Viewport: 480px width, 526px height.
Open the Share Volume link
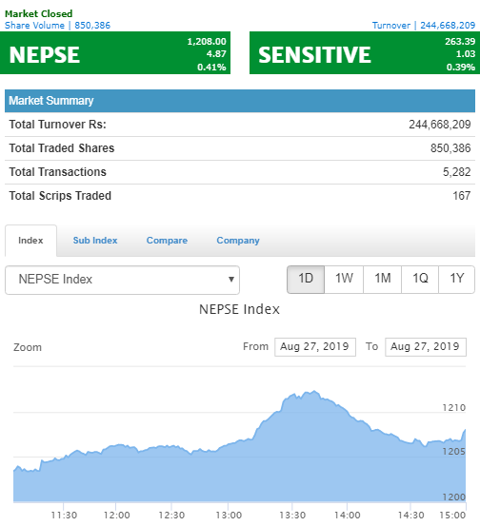click(57, 26)
